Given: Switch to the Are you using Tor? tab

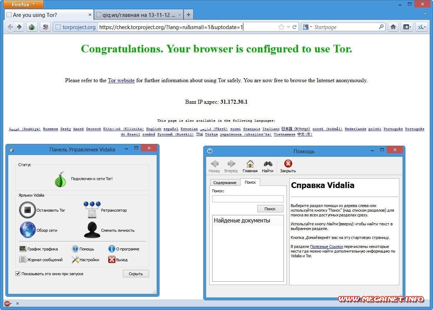Looking at the screenshot, I should click(49, 15).
